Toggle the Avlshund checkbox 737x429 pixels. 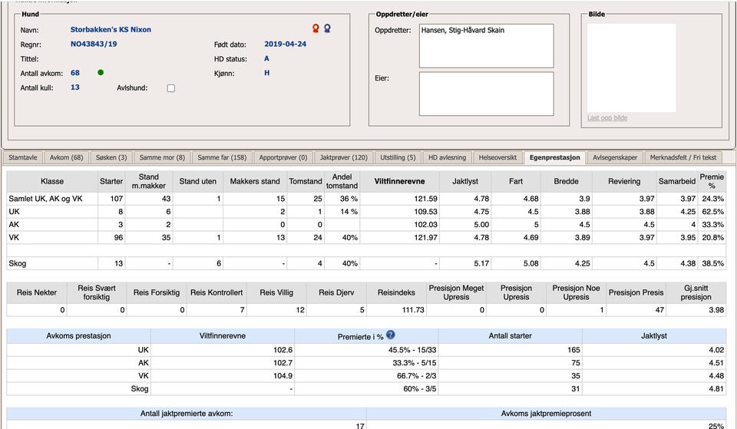click(170, 88)
